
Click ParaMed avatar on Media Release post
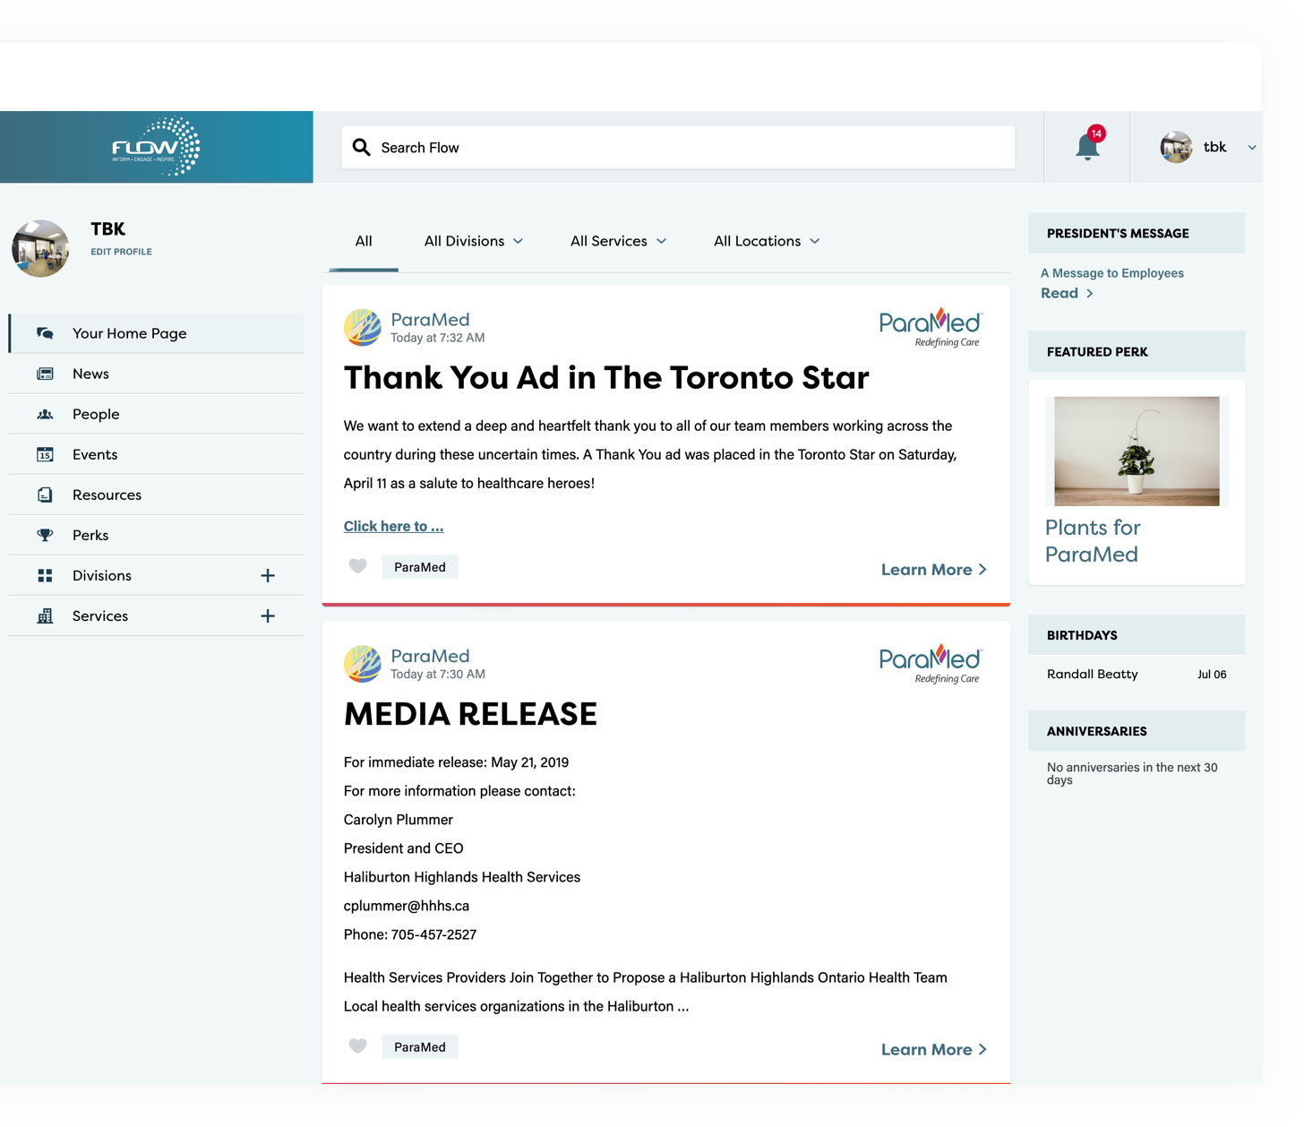tap(363, 664)
